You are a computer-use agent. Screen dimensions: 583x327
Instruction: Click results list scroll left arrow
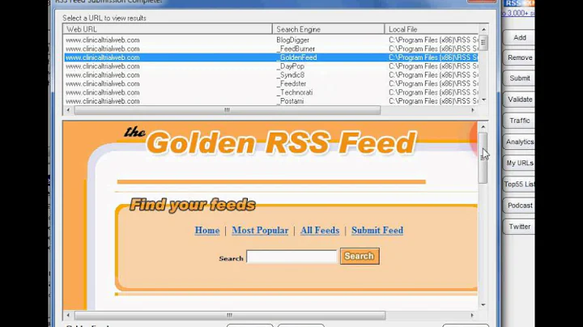tap(68, 110)
